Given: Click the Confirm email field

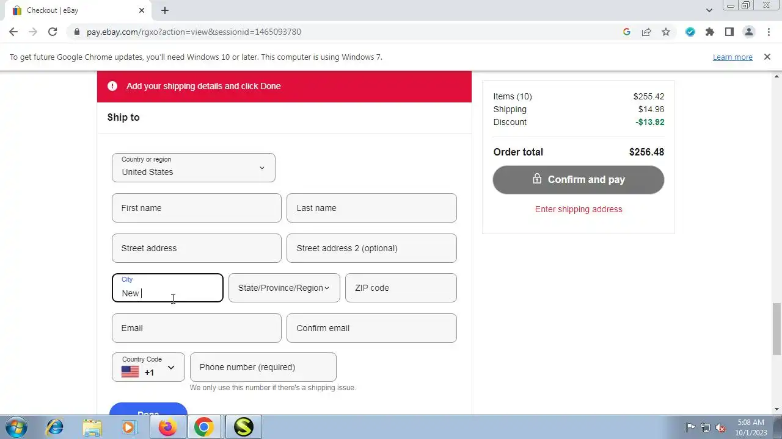Looking at the screenshot, I should tap(371, 328).
